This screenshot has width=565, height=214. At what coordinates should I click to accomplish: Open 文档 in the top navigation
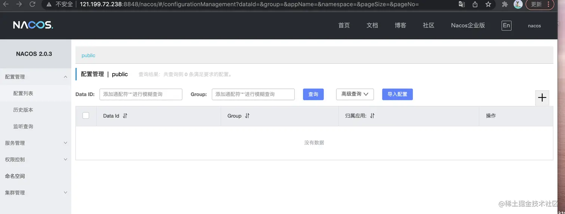click(372, 25)
